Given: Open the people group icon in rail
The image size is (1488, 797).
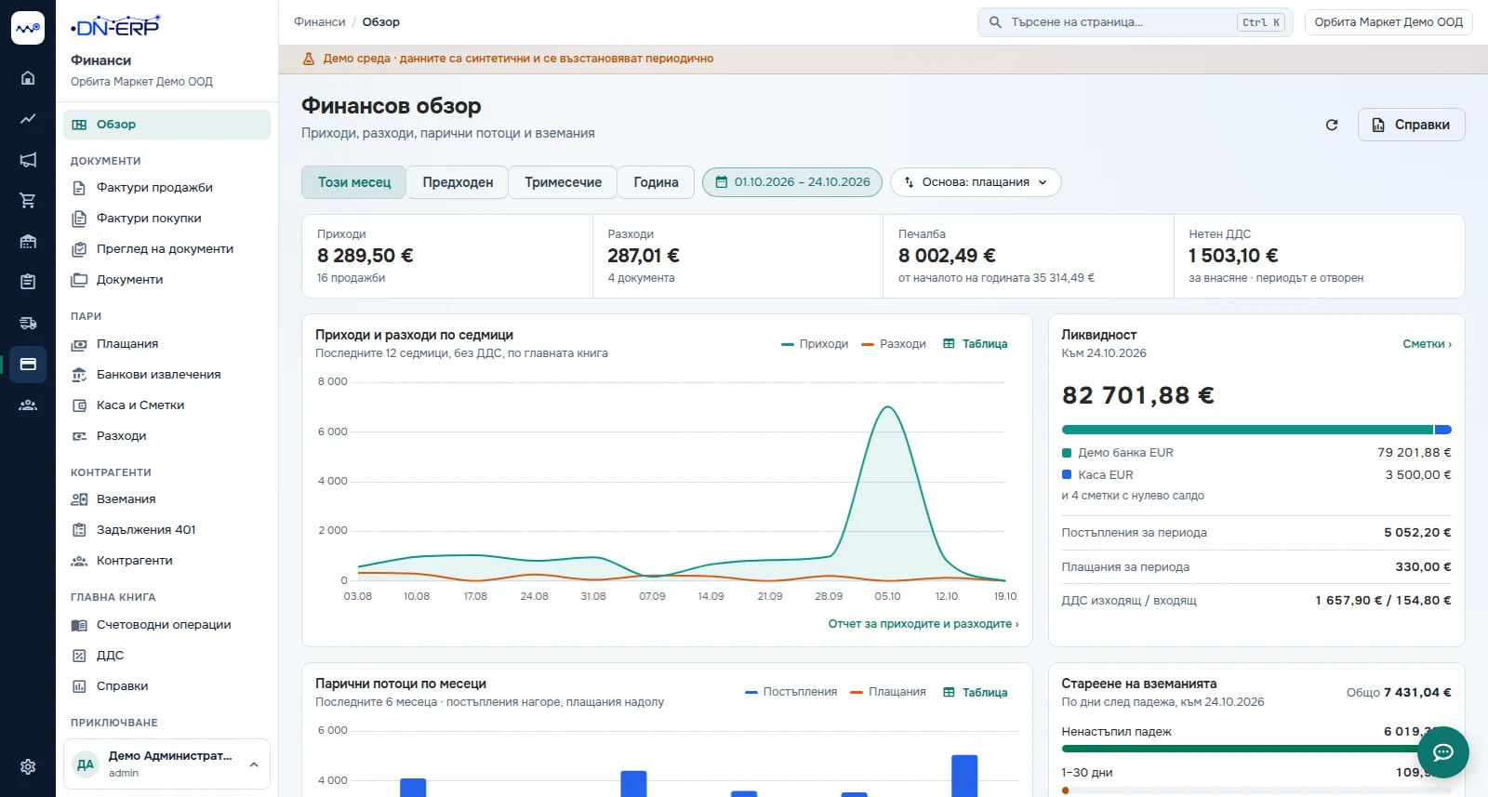Looking at the screenshot, I should (28, 405).
